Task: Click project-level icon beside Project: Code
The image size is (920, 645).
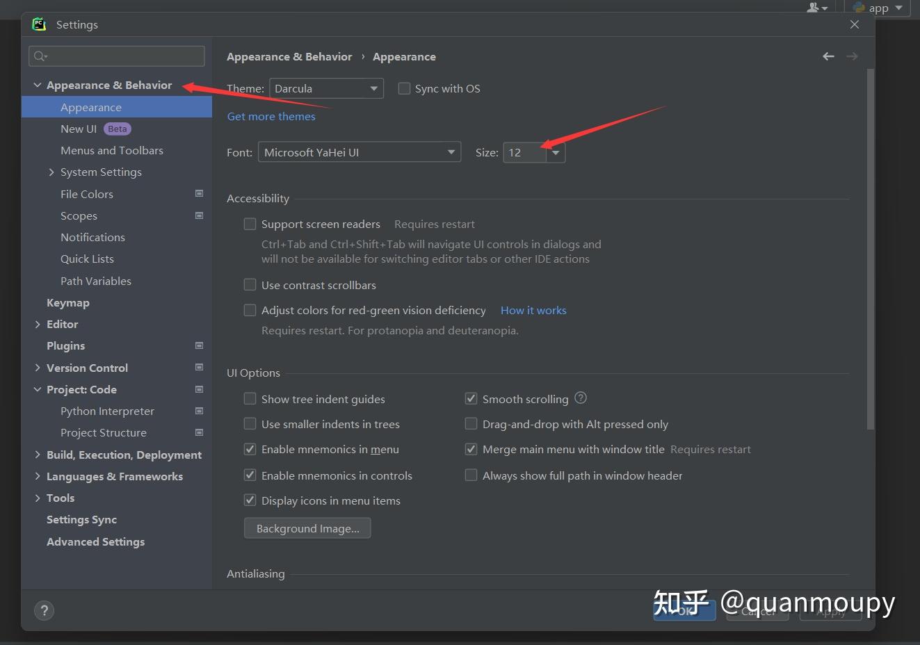Action: point(200,389)
